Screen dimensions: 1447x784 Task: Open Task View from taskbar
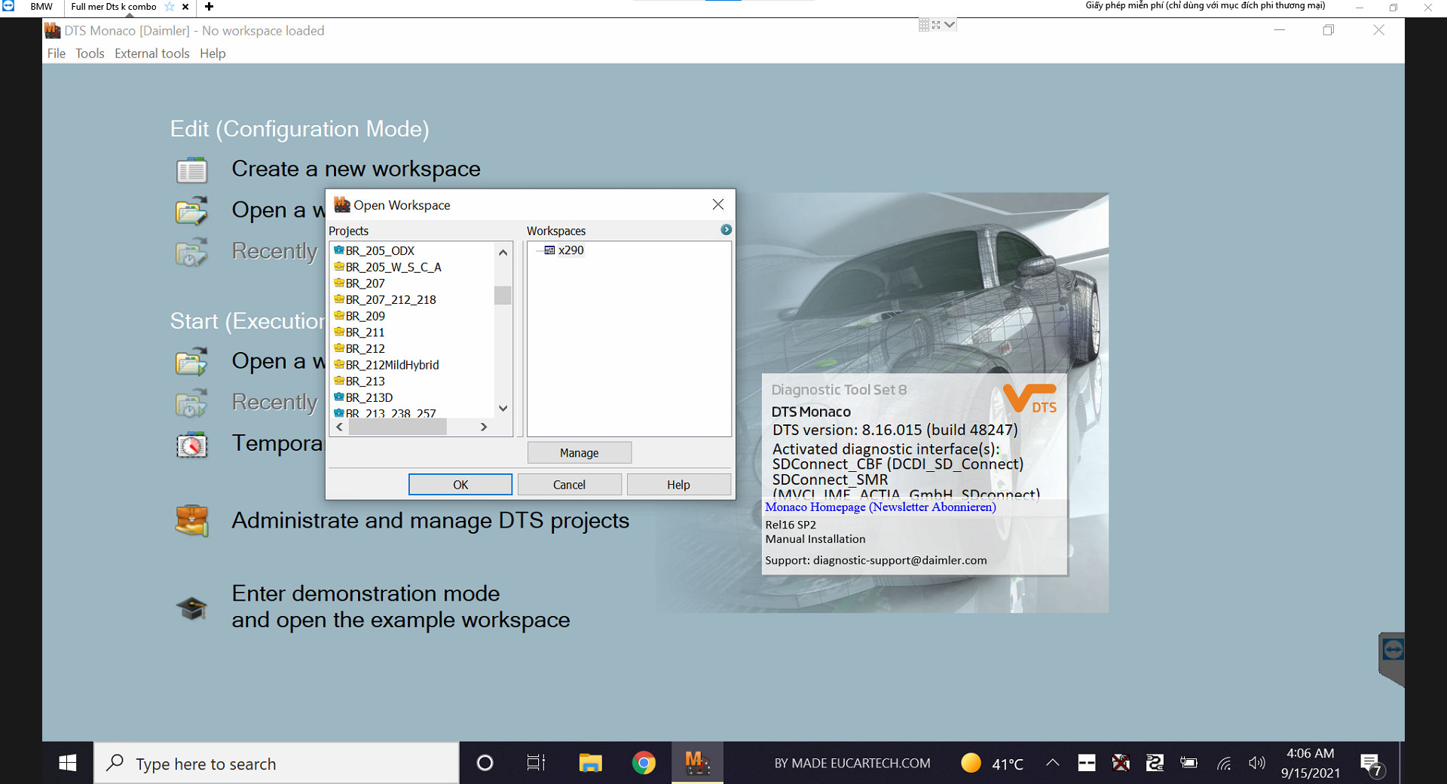click(536, 763)
